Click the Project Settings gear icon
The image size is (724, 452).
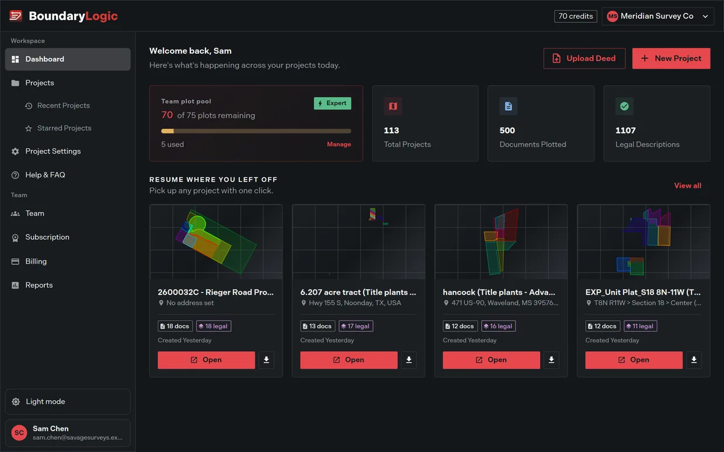tap(15, 151)
